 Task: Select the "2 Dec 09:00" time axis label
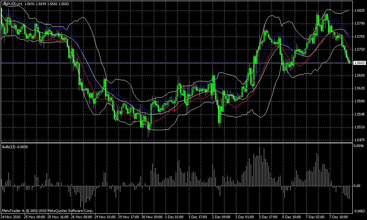pyautogui.click(x=221, y=217)
